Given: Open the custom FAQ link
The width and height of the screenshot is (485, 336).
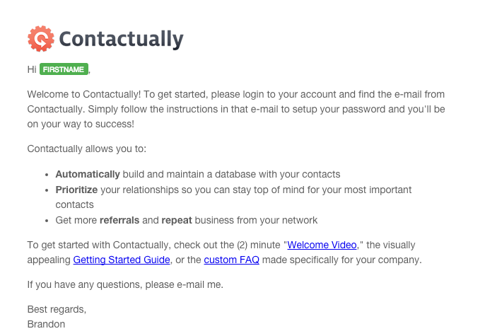Looking at the screenshot, I should 231,260.
